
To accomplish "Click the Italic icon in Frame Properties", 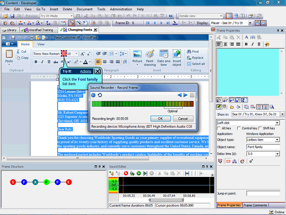I will pos(252,44).
